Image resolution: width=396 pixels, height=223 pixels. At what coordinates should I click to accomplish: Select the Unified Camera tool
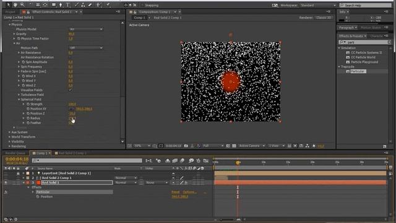[38, 5]
